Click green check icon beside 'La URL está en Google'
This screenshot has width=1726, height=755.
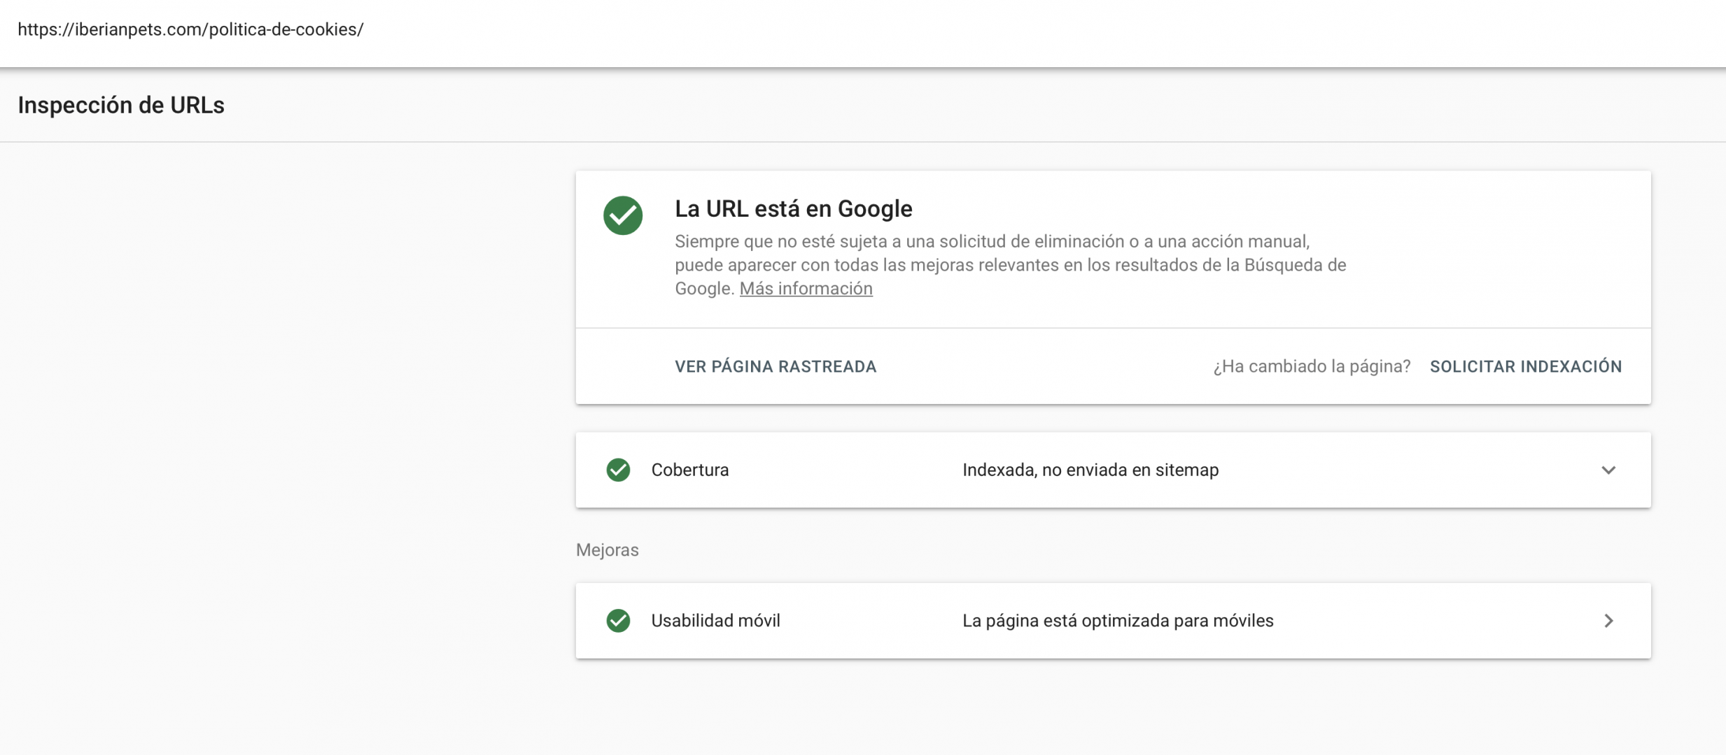623,215
